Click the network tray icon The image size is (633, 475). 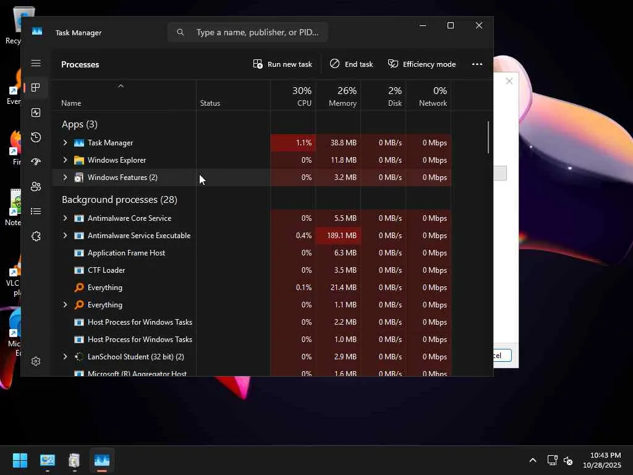tap(552, 460)
